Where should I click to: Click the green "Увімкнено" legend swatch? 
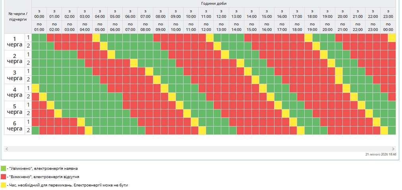click(4, 168)
